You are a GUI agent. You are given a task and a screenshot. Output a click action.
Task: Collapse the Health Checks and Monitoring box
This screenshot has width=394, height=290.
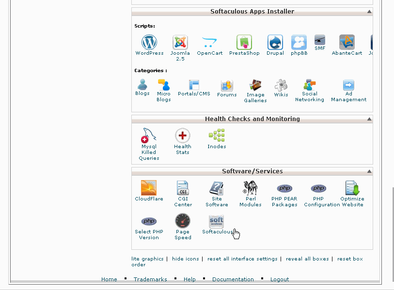(x=369, y=119)
